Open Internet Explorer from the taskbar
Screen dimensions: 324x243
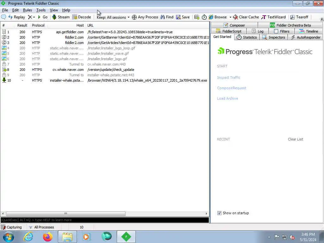(28, 237)
